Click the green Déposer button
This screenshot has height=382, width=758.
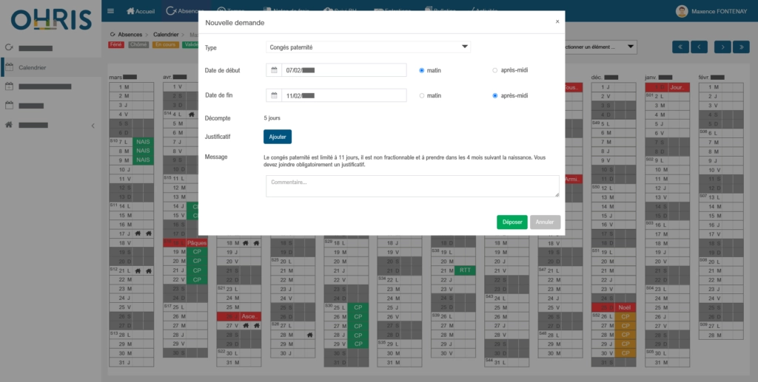tap(512, 222)
